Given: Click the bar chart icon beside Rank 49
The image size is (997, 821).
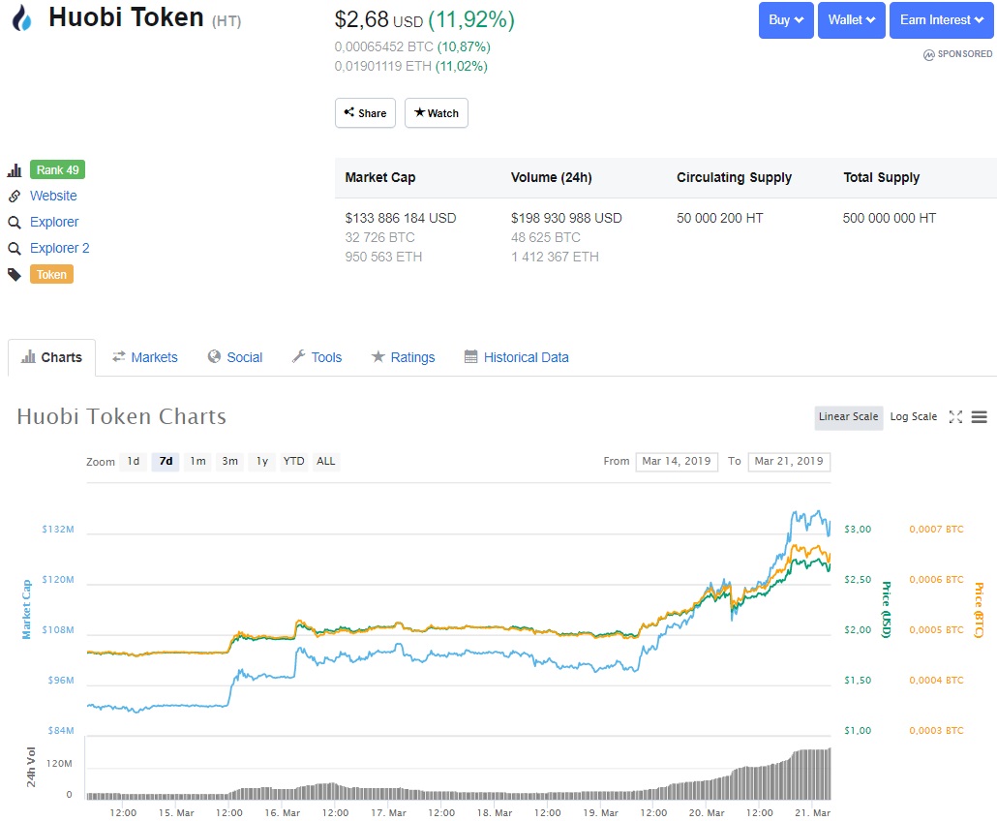Looking at the screenshot, I should point(15,170).
